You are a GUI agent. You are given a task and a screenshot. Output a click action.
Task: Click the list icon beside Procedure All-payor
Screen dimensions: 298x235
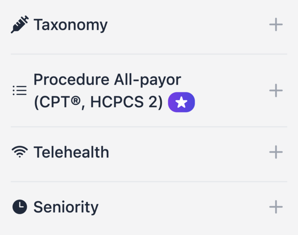click(x=19, y=90)
